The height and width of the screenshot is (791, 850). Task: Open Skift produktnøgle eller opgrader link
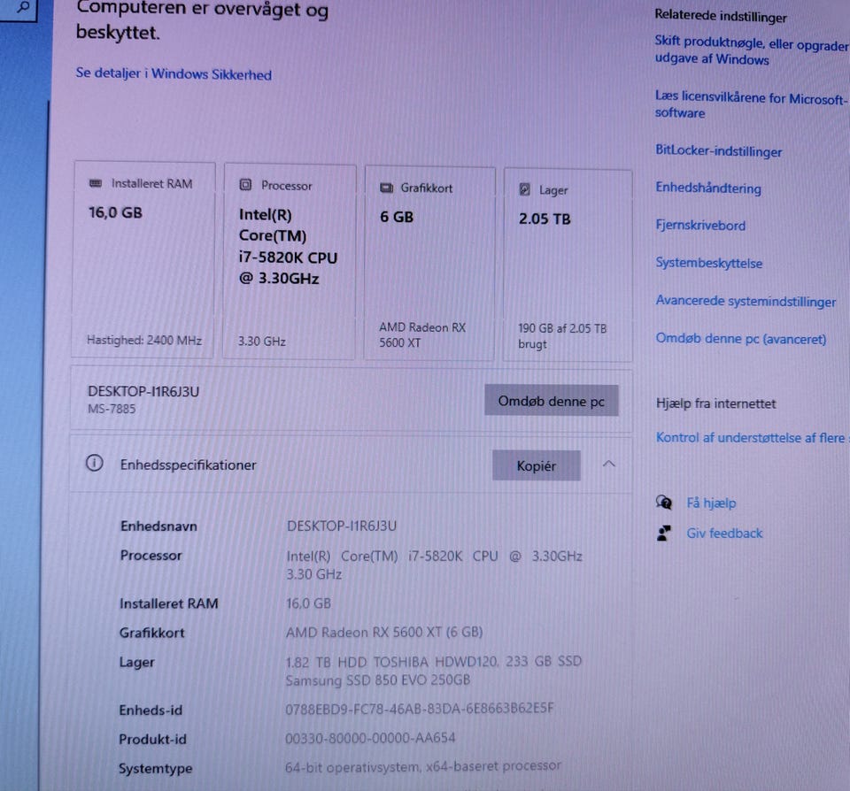752,50
